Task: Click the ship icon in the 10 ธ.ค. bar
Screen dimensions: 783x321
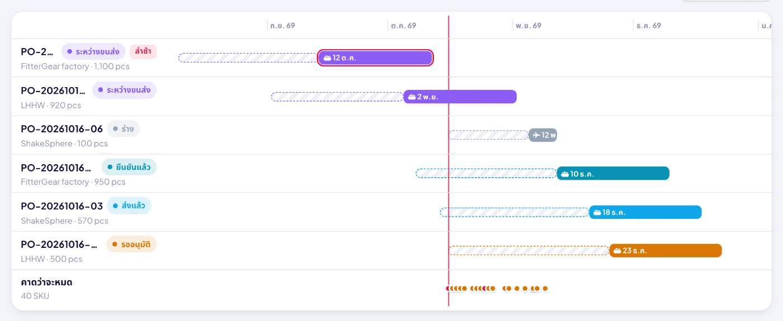Action: [x=565, y=174]
